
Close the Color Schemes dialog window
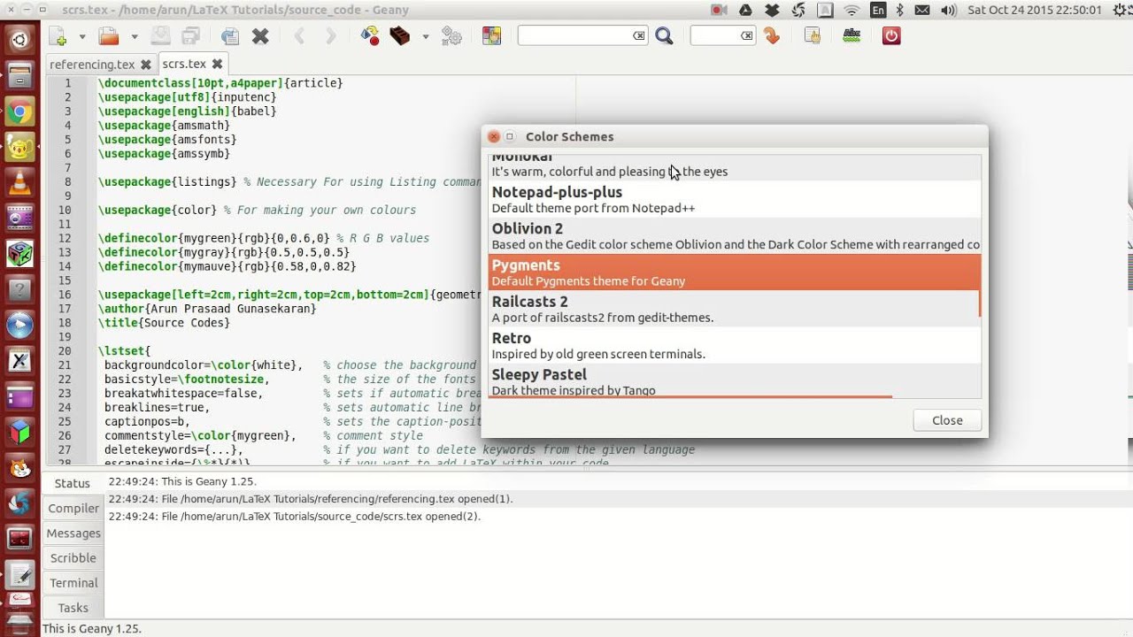(494, 136)
